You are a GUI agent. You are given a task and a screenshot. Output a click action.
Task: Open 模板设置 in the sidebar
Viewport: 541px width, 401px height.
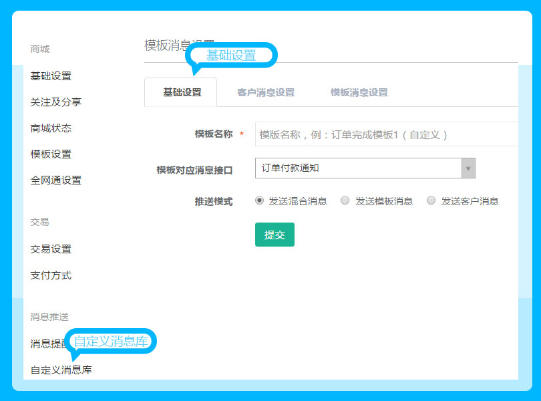[x=51, y=154]
